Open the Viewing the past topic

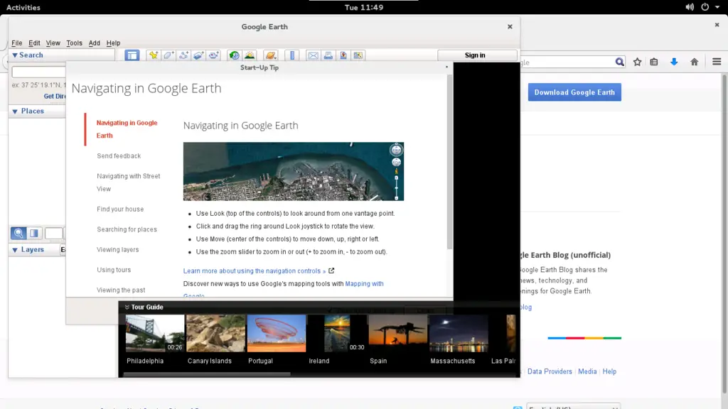[121, 290]
